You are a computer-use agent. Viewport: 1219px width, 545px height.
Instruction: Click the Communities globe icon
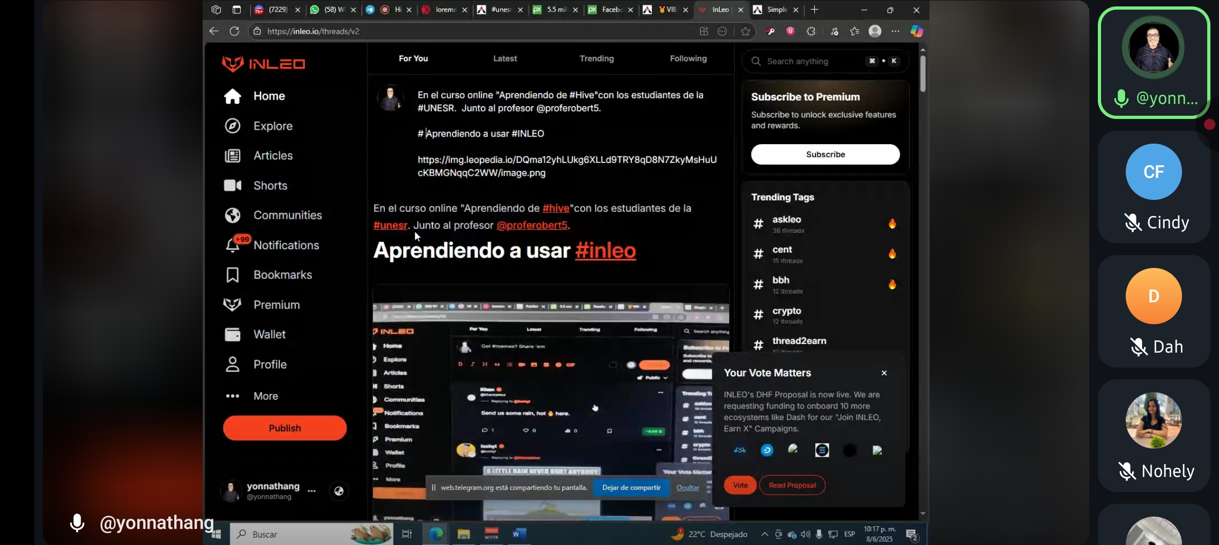click(232, 215)
